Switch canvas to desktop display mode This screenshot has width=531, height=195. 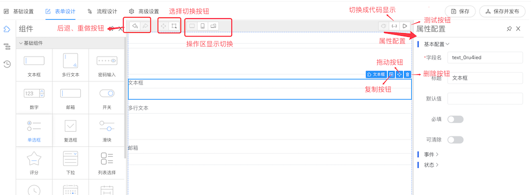tap(192, 26)
